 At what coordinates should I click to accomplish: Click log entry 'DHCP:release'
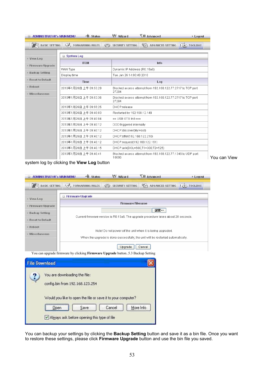[123, 107]
